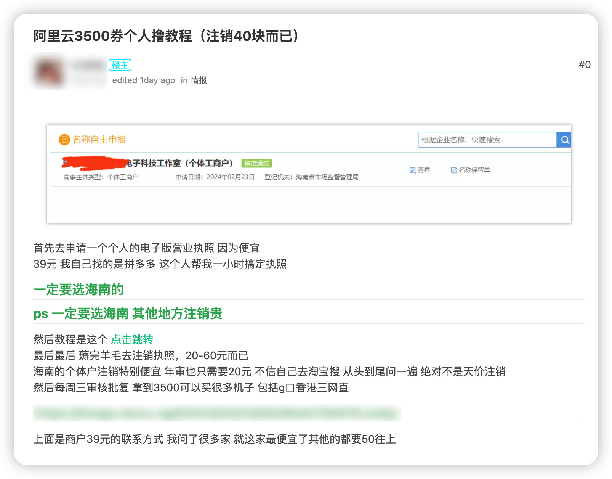612x479 pixels.
Task: Click line 上面是商户39元的联系方式
Action: click(x=215, y=439)
